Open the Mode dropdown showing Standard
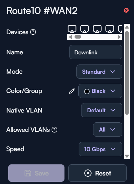This screenshot has width=134, height=184. 99,71
